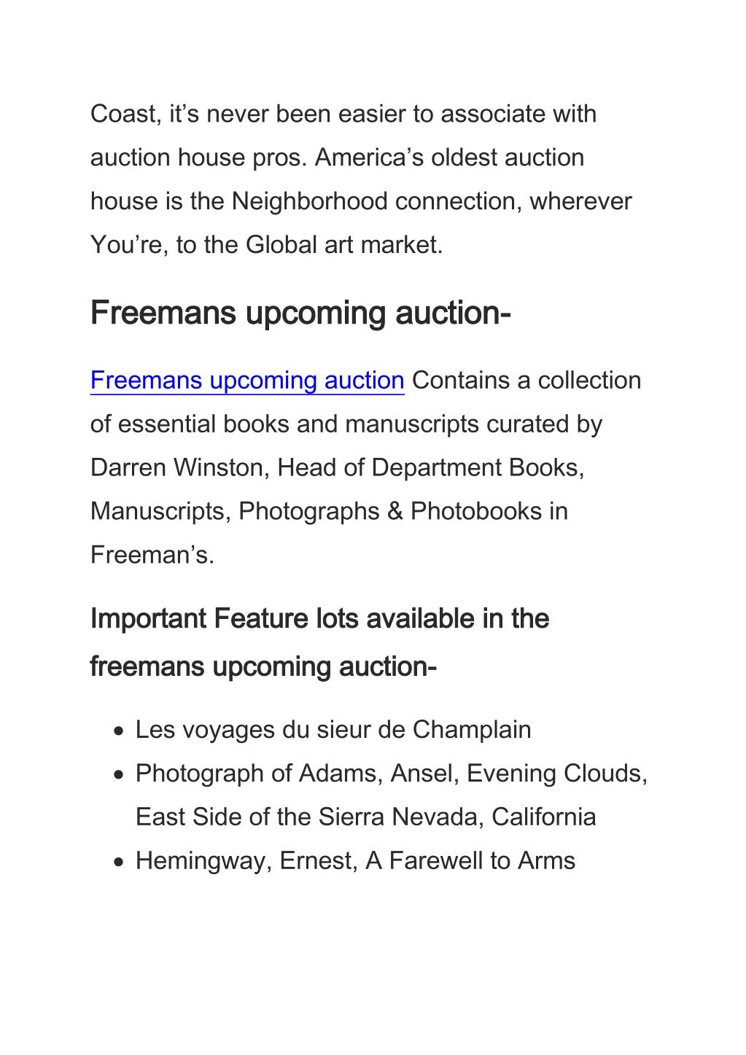
Task: Click the bullet before 'Hemingway, Ernest'
Action: point(118,863)
